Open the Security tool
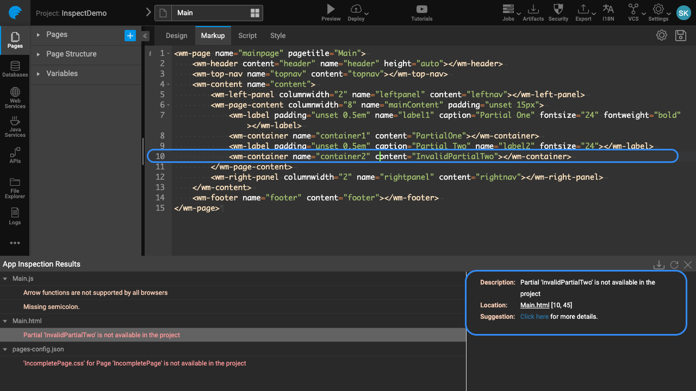This screenshot has height=391, width=696. coord(558,12)
